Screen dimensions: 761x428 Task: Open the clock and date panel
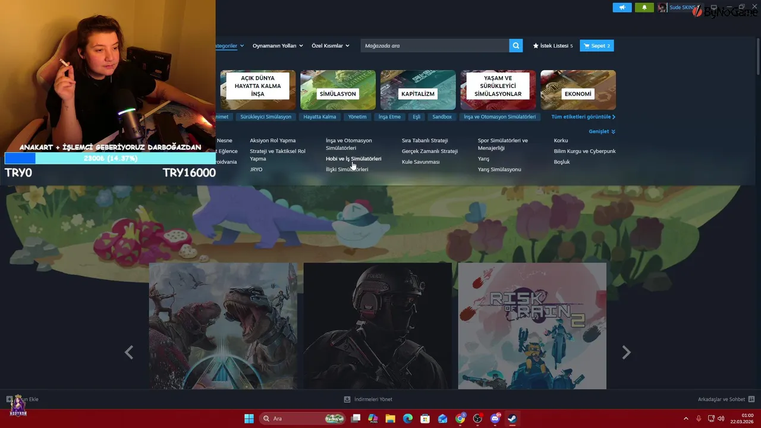point(743,418)
